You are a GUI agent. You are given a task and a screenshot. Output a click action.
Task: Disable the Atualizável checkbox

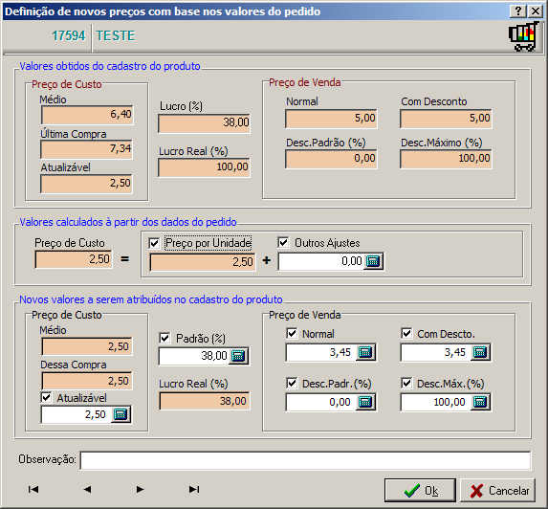[47, 397]
